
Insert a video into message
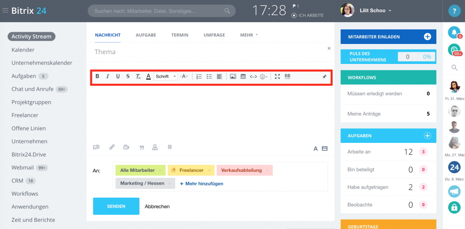coord(126,147)
